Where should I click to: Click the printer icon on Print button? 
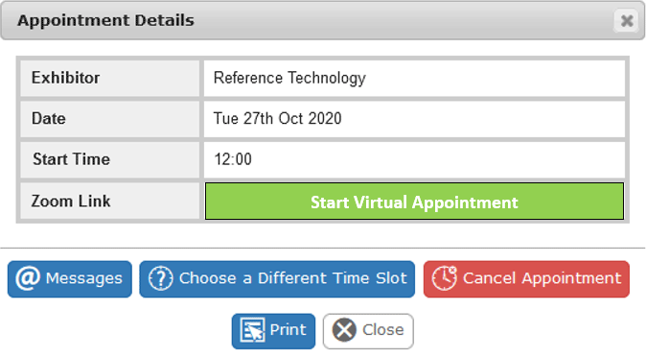tap(252, 330)
